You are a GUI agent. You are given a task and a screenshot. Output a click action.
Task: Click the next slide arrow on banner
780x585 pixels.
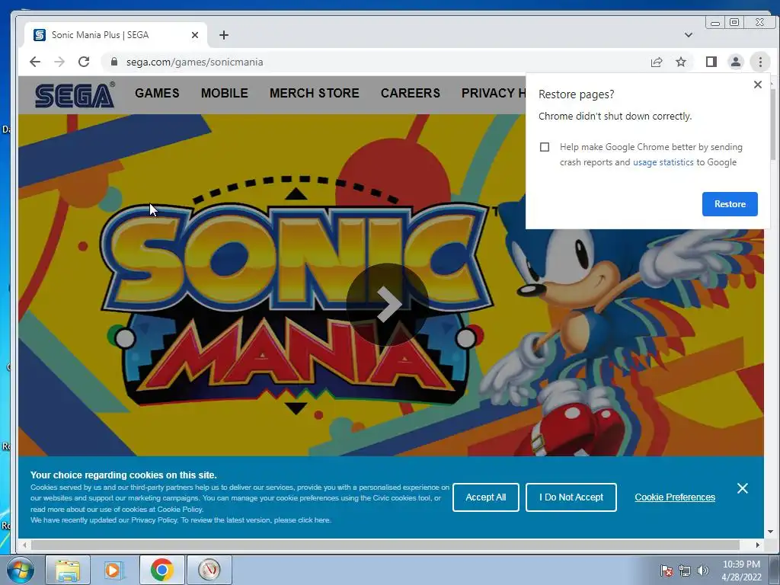tap(388, 304)
